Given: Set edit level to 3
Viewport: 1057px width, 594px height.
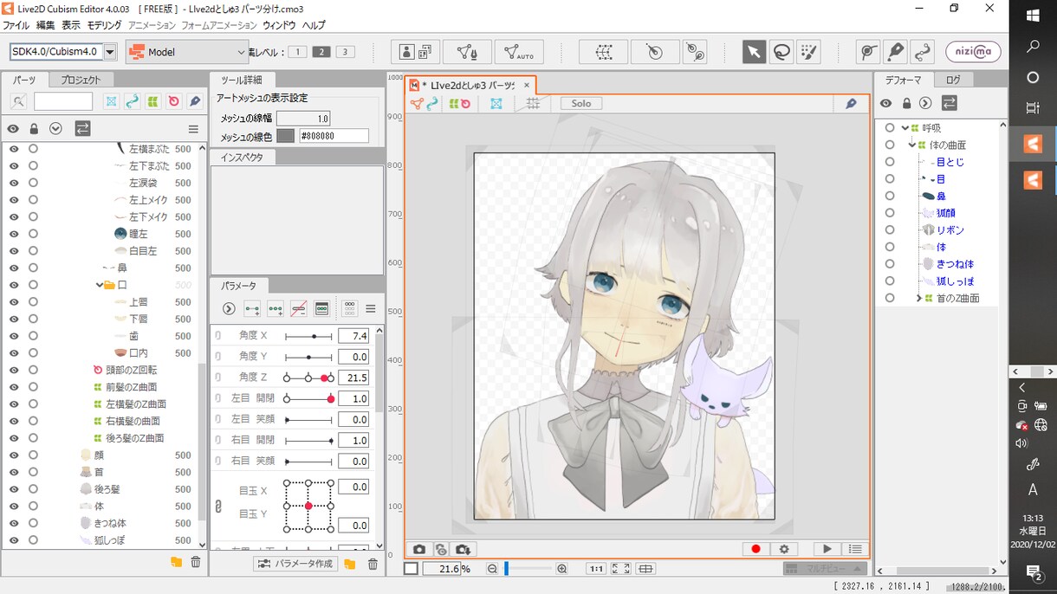Looking at the screenshot, I should pyautogui.click(x=345, y=52).
